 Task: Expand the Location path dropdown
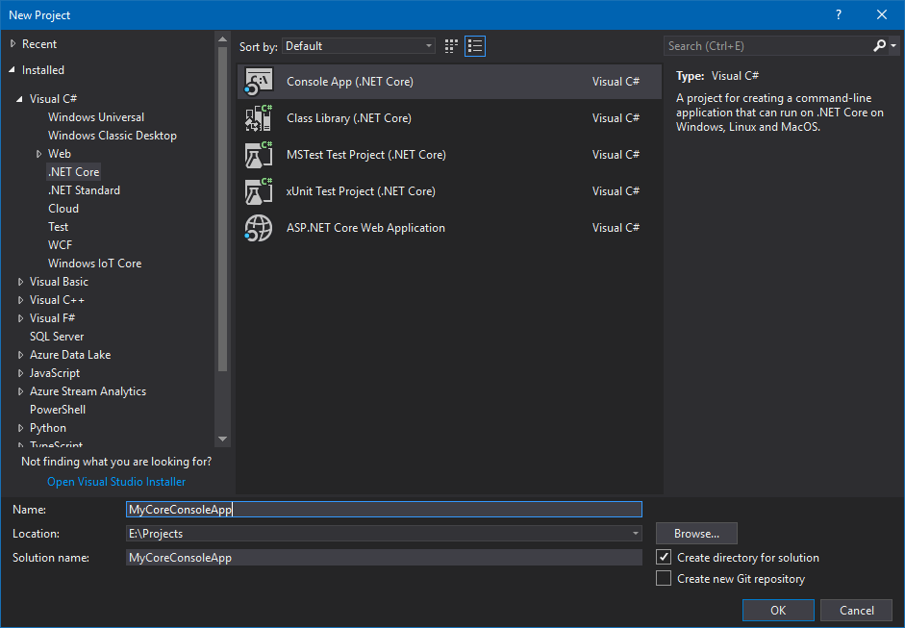tap(635, 534)
